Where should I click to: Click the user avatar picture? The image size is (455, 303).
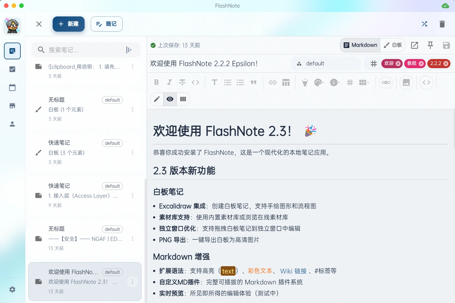(x=12, y=26)
